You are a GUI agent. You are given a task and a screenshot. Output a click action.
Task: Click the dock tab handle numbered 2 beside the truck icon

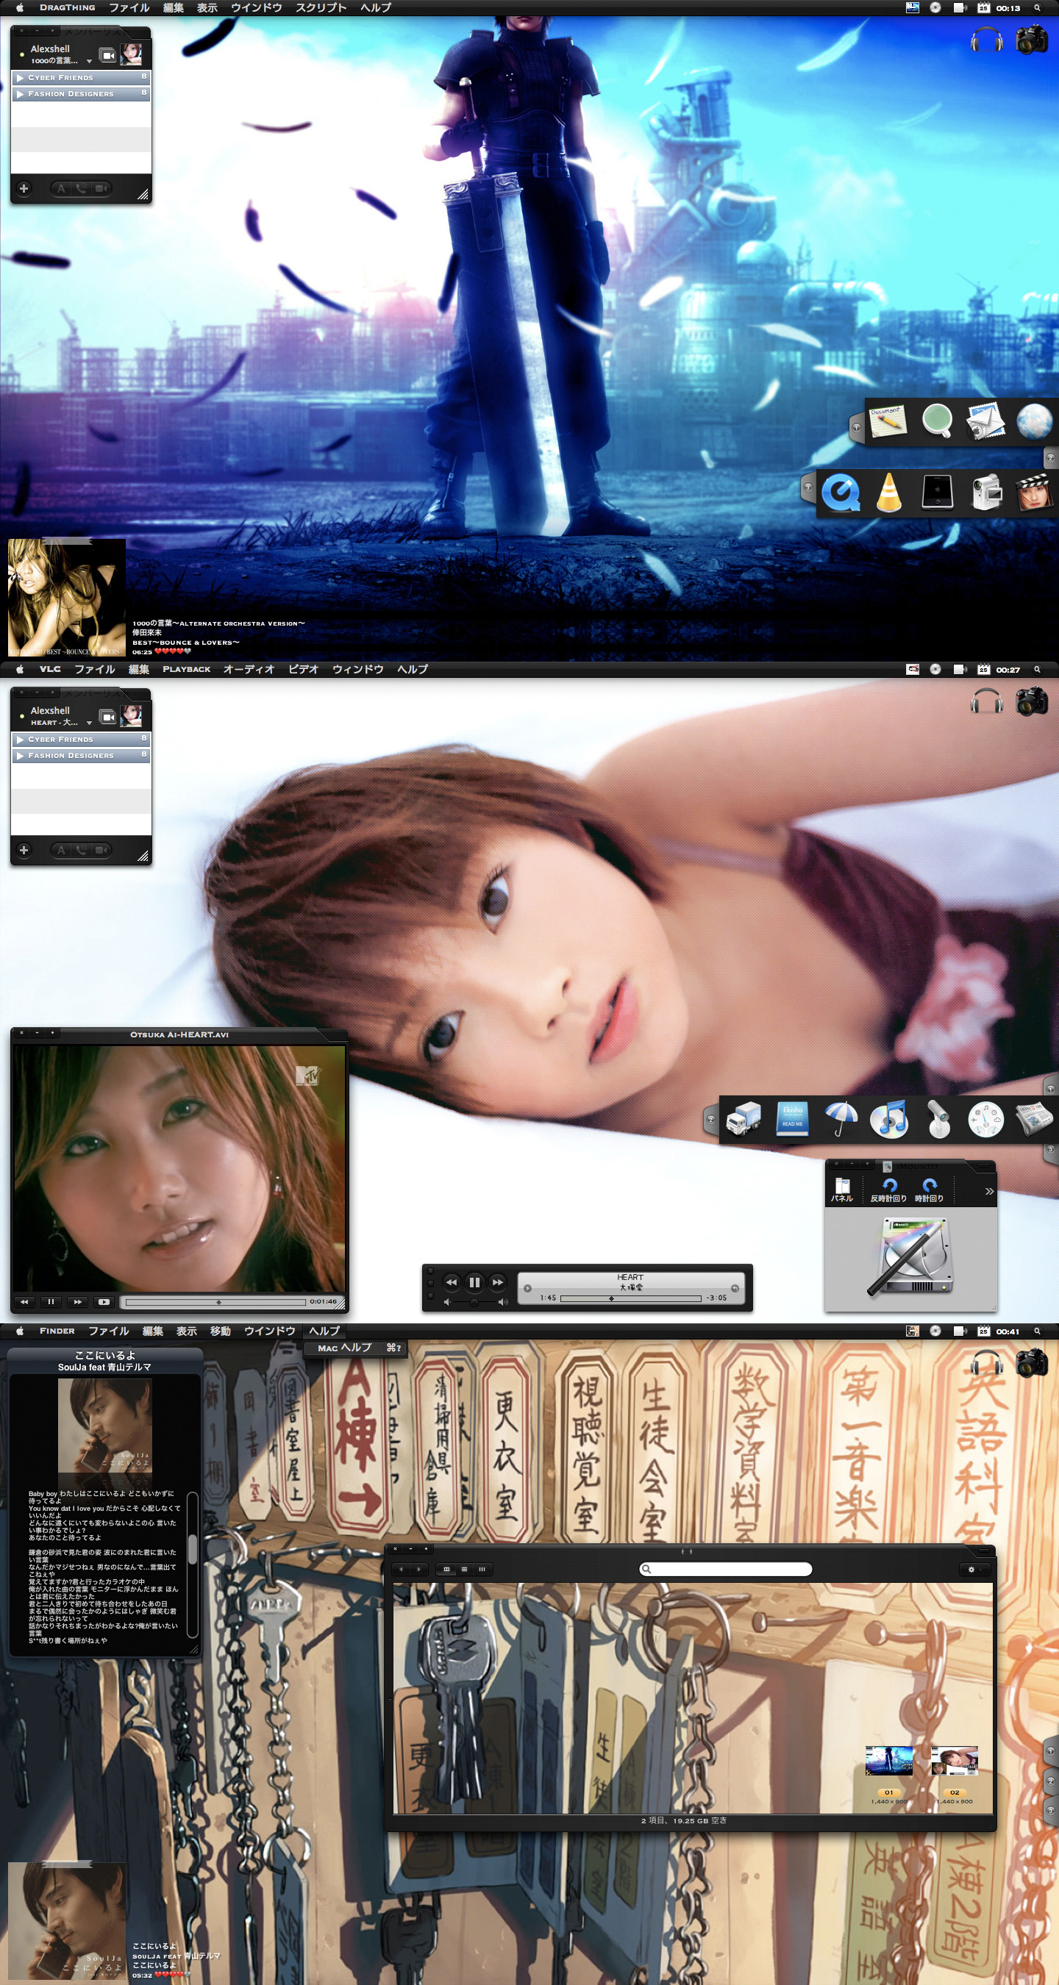pyautogui.click(x=710, y=1119)
